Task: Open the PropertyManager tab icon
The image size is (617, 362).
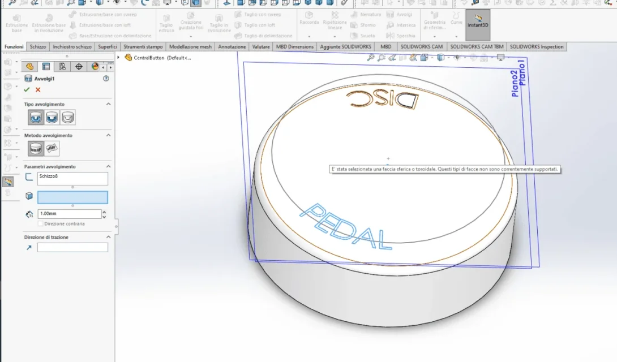Action: [x=46, y=67]
